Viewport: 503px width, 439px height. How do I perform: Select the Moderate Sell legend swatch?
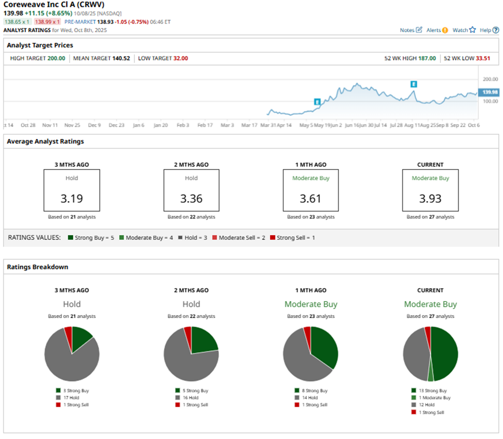215,237
